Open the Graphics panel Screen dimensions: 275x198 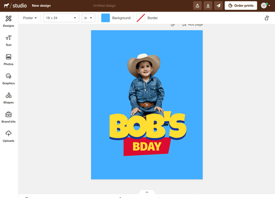tap(8, 79)
